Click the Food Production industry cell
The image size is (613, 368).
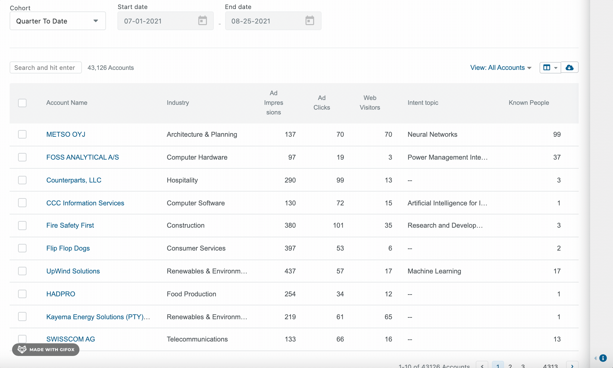pyautogui.click(x=191, y=294)
